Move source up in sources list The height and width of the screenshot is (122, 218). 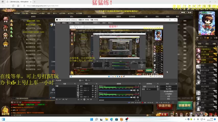(88, 99)
